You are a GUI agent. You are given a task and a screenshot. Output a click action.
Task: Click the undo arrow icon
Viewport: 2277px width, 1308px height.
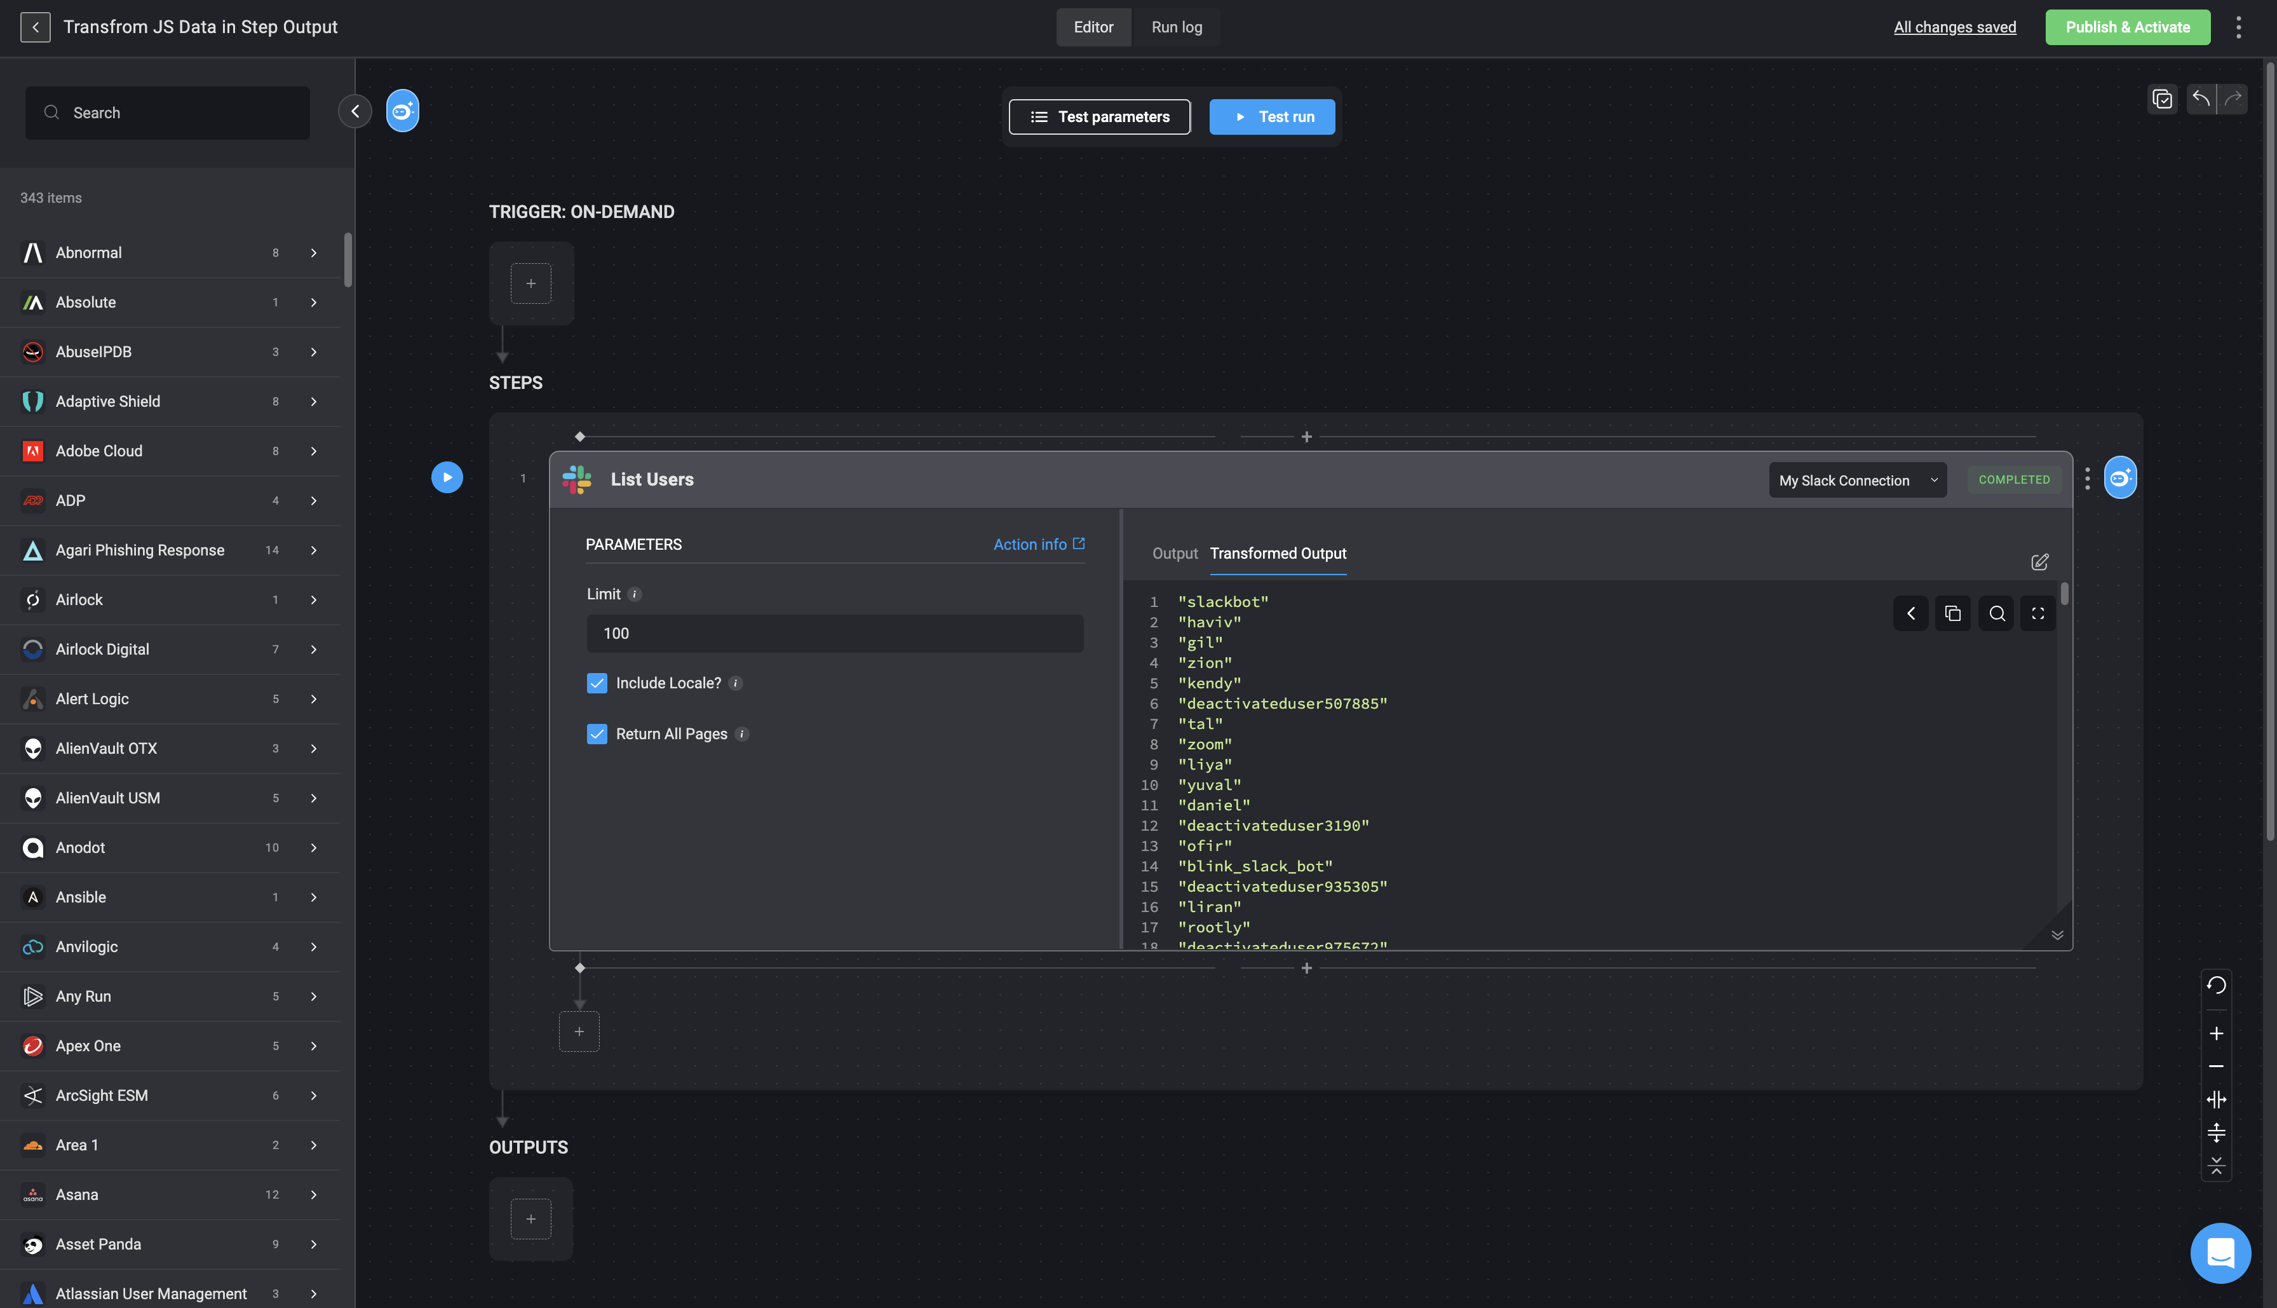[2199, 99]
